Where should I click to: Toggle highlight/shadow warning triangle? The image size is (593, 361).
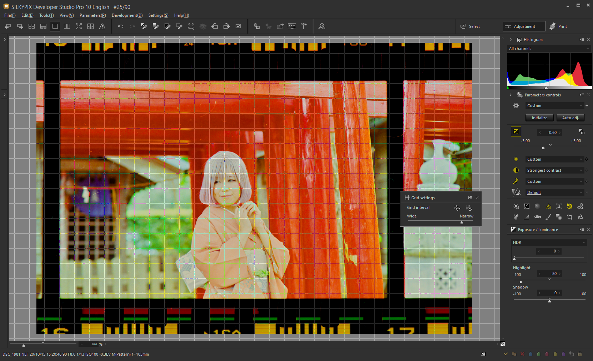(102, 26)
